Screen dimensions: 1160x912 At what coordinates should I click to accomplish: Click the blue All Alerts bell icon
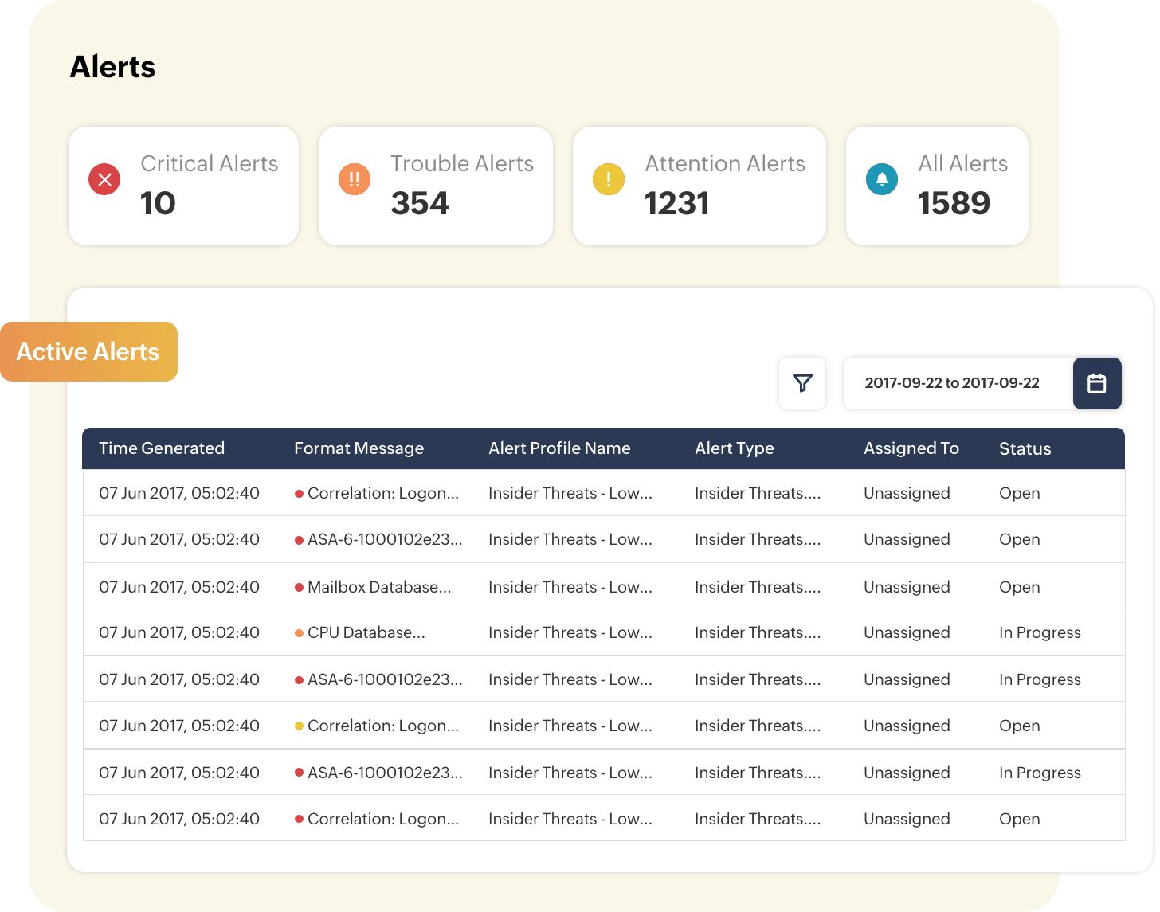point(882,179)
